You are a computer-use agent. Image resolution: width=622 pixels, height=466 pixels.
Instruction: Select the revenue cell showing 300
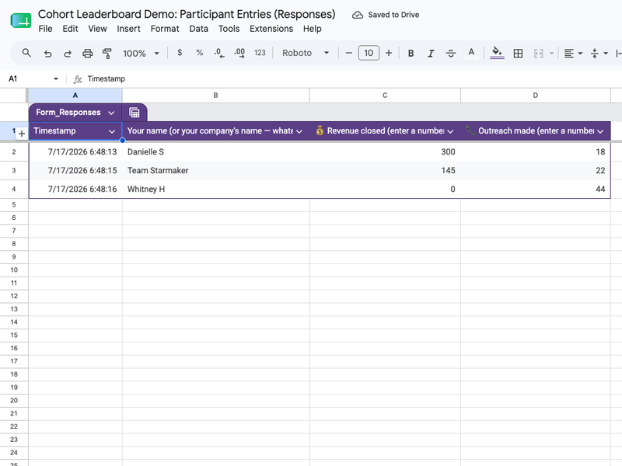[385, 151]
